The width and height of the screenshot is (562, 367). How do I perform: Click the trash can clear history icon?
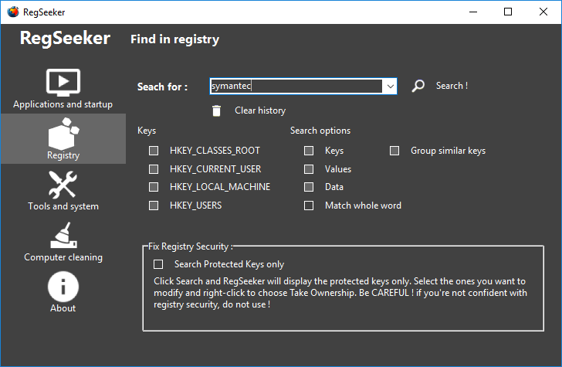coord(216,110)
